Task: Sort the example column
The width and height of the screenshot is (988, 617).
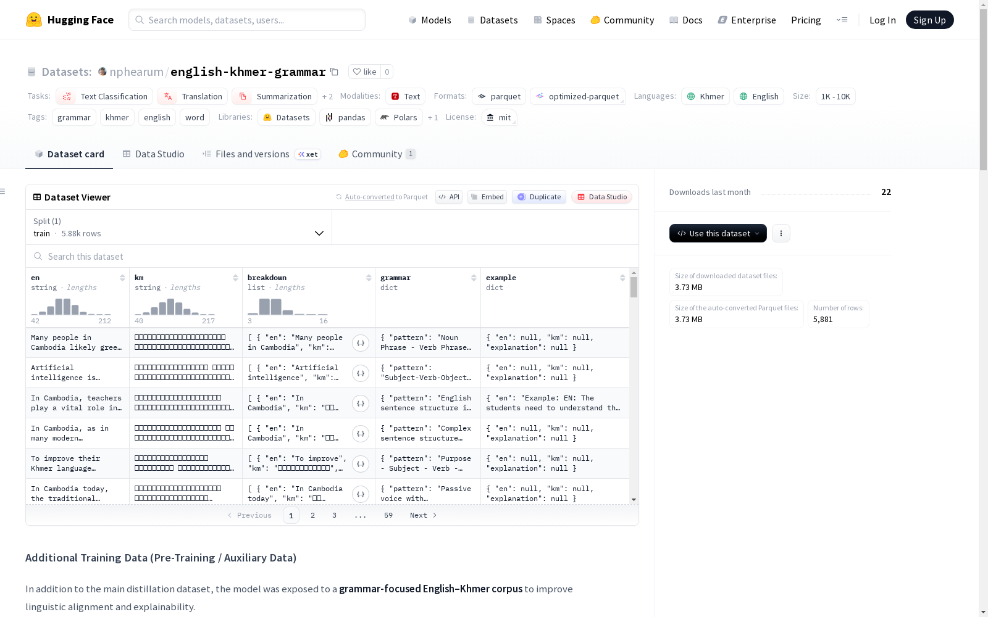Action: click(622, 278)
